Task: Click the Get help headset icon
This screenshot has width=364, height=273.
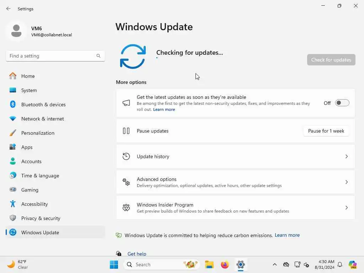Action: (119, 253)
